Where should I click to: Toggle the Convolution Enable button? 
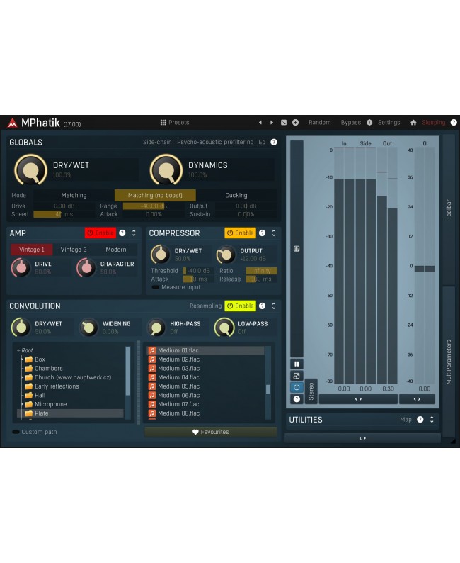[x=241, y=306]
